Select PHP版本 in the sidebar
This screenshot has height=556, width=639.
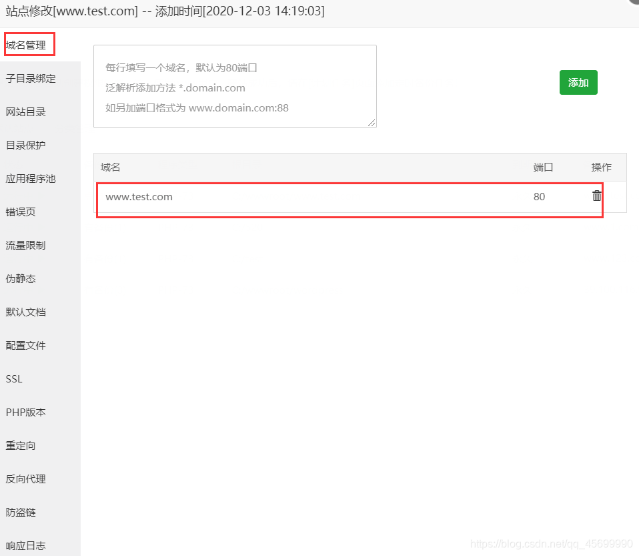coord(25,412)
